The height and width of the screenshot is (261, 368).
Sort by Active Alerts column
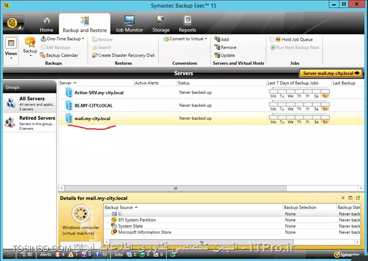(x=155, y=83)
